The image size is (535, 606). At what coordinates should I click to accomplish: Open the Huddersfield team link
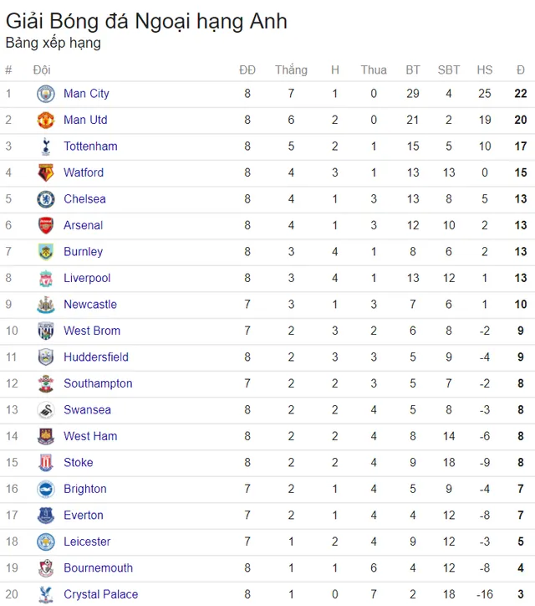pos(96,357)
